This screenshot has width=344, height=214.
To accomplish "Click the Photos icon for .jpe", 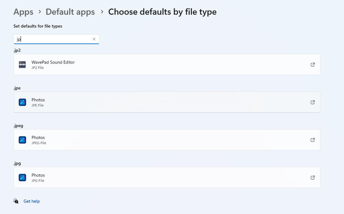I will (x=22, y=102).
